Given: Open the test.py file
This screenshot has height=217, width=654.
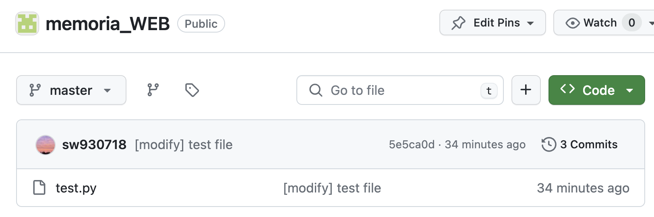Looking at the screenshot, I should (x=76, y=188).
